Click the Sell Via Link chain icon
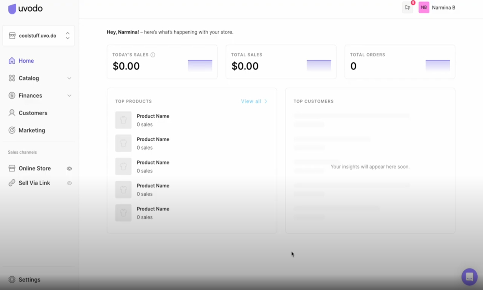Viewport: 483px width, 290px height. click(x=12, y=183)
